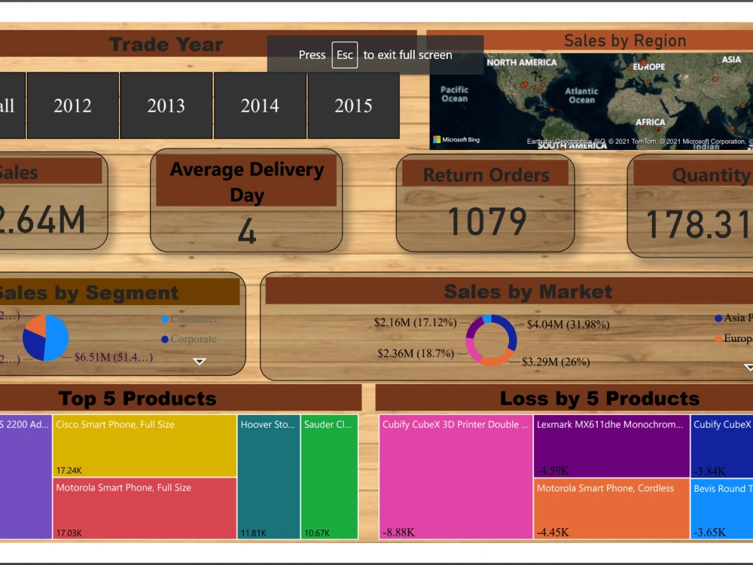Screen dimensions: 753x565
Task: Select Cisco Smart Phone, Full Size tile
Action: tap(145, 446)
